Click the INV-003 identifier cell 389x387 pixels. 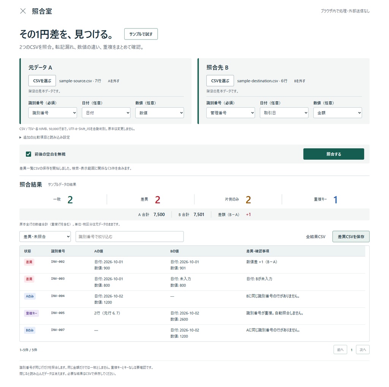[58, 279]
